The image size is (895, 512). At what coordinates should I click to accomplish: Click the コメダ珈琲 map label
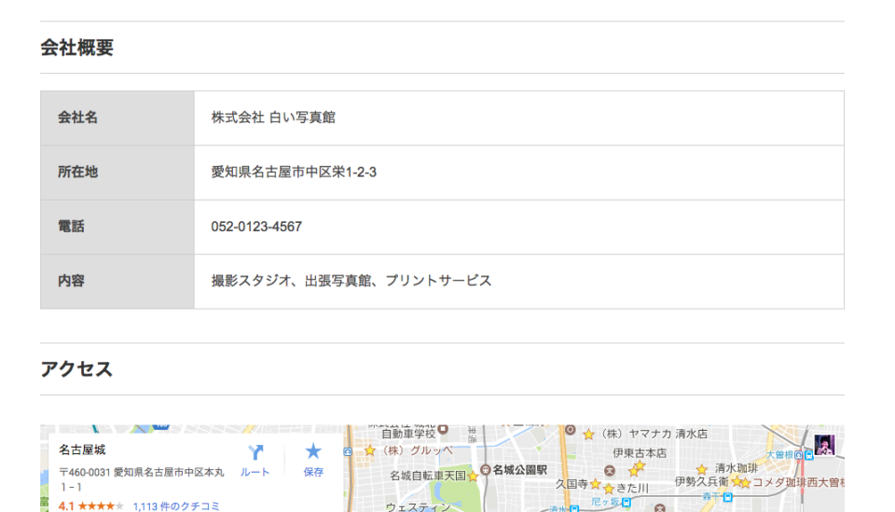click(797, 482)
